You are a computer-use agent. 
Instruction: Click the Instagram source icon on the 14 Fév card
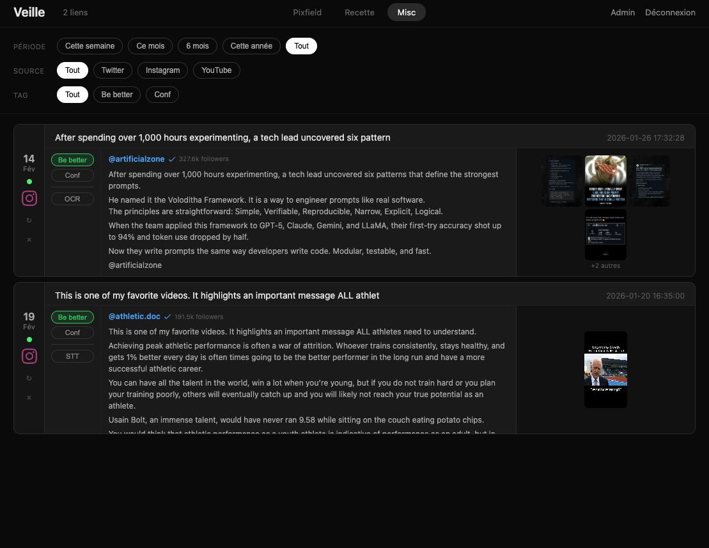[29, 198]
